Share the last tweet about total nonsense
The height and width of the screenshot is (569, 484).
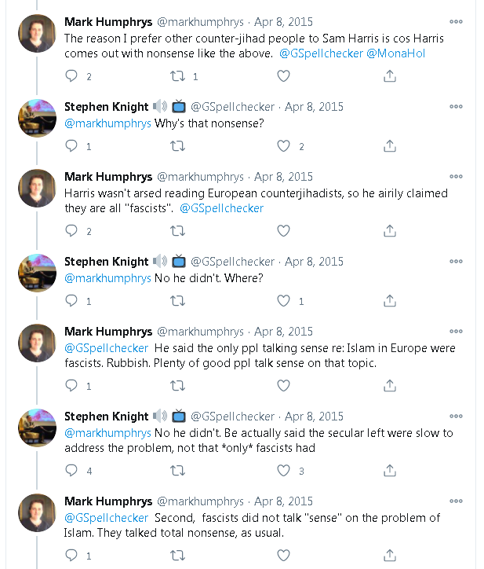coord(390,556)
